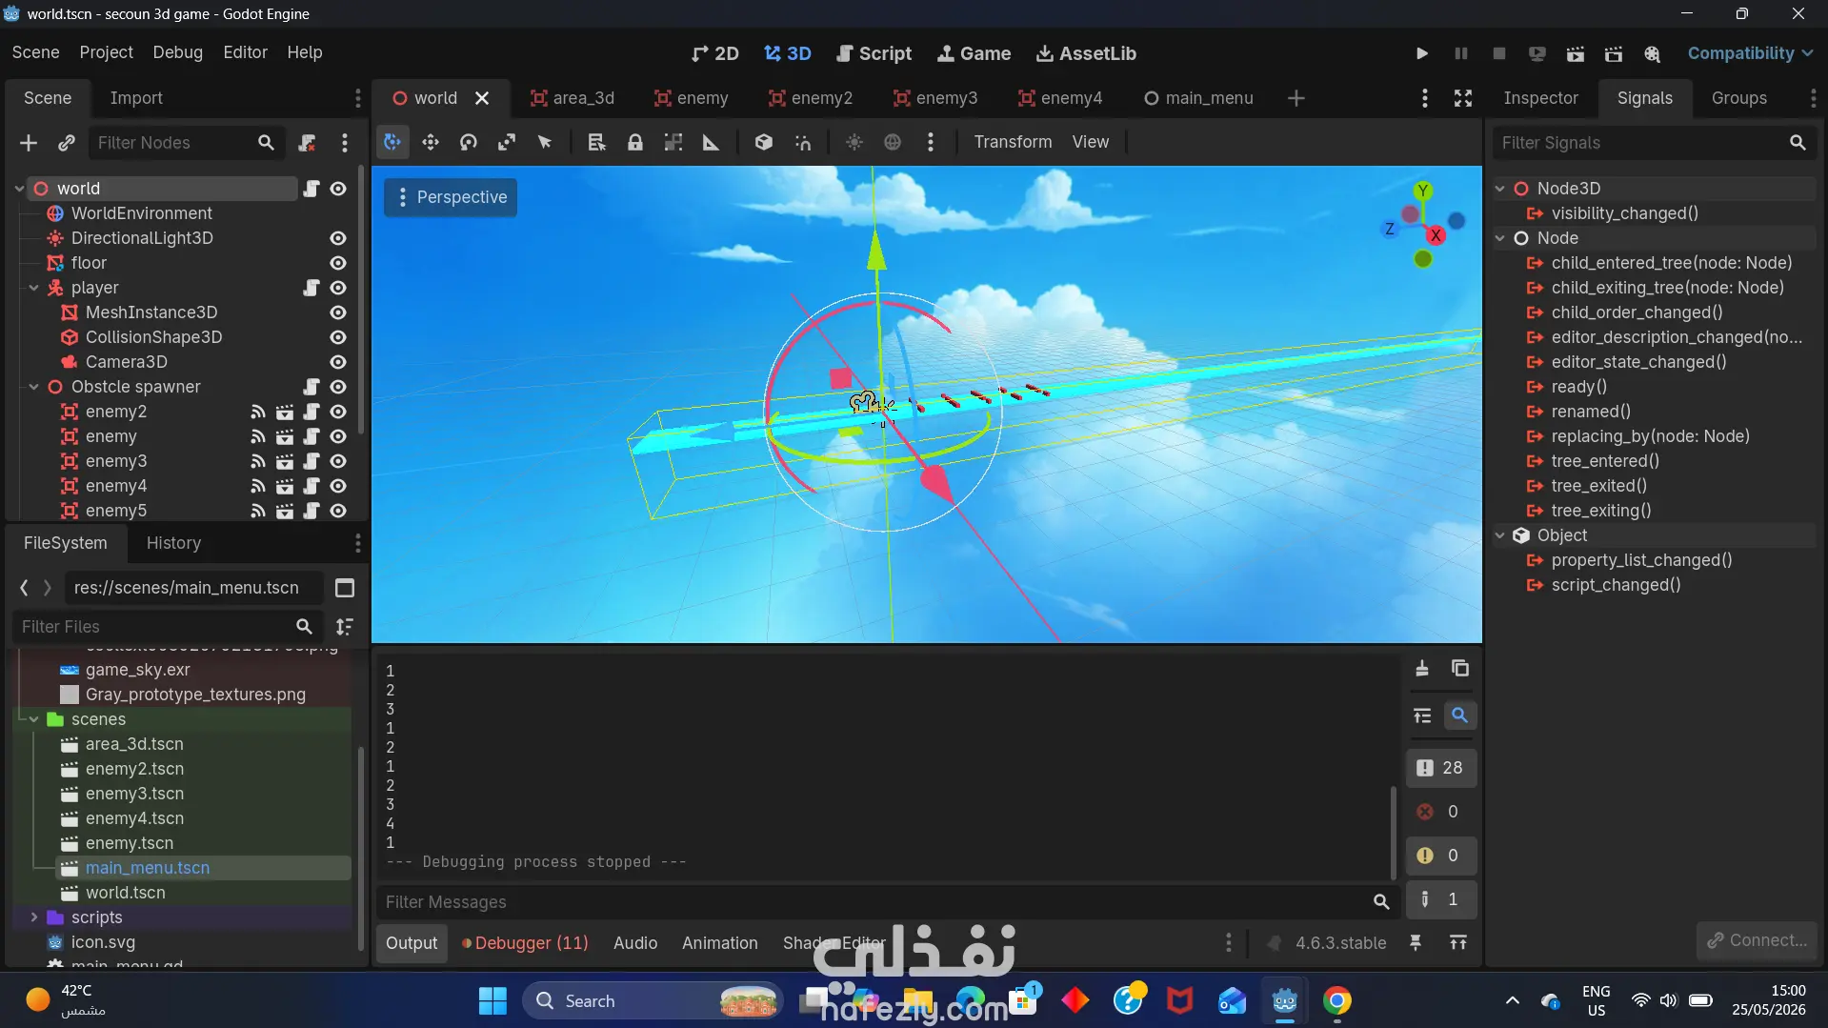Lock the selected node with the padlock icon
The image size is (1828, 1028).
[635, 142]
